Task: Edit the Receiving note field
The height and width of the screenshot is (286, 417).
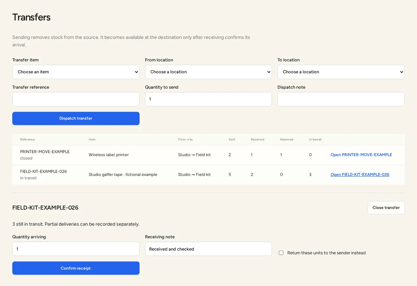Action: click(208, 249)
